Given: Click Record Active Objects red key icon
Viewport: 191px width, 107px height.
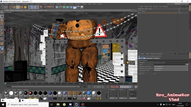Looking at the screenshot, I should point(112,87).
